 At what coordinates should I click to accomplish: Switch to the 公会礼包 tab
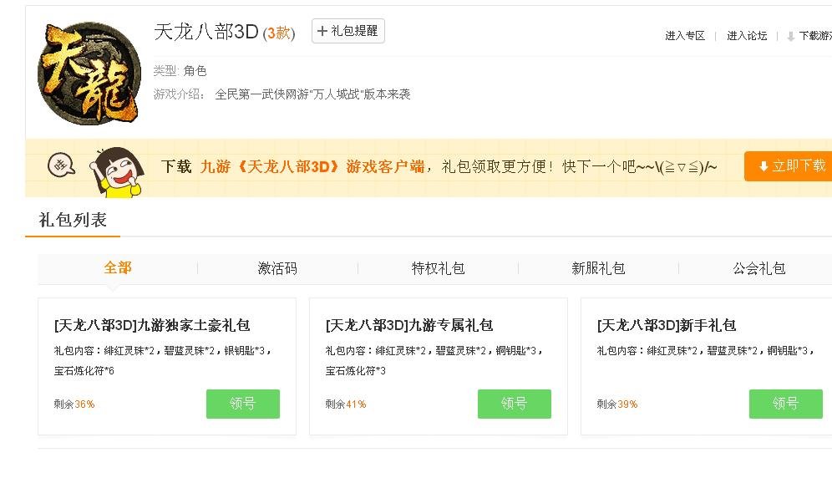tap(759, 268)
